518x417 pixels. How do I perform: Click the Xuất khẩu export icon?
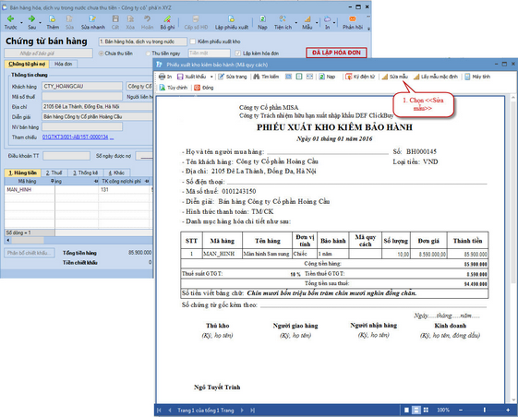click(x=180, y=77)
